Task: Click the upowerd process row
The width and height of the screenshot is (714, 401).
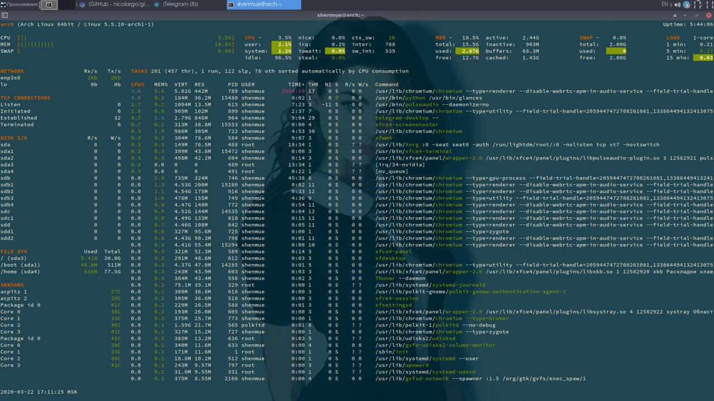Action: pos(422,365)
